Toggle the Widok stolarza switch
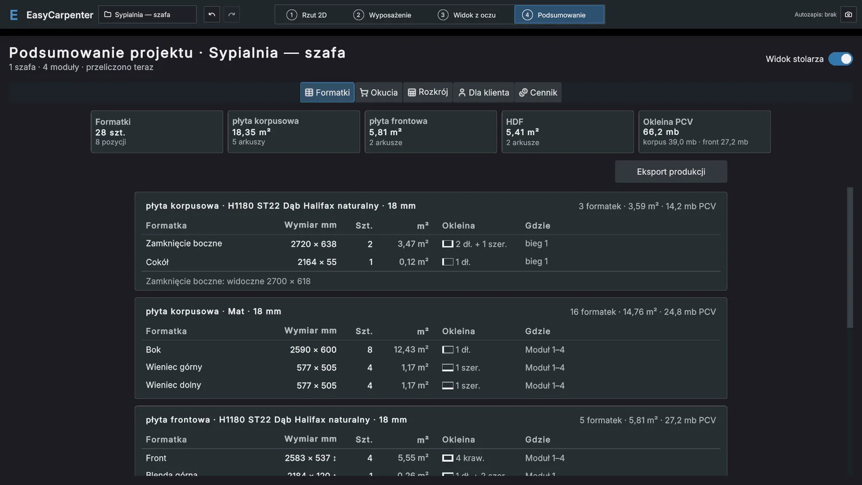This screenshot has height=485, width=862. coord(840,59)
